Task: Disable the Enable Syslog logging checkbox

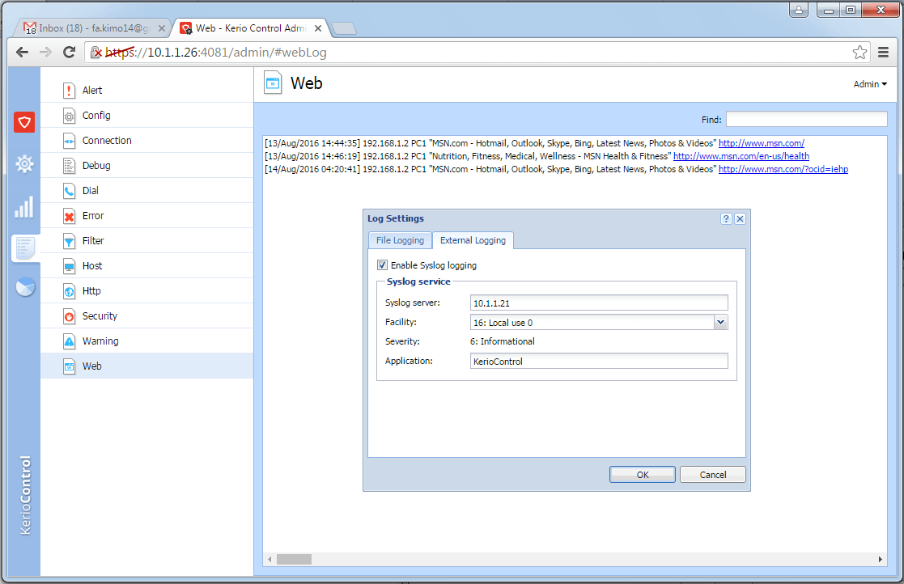Action: point(382,265)
